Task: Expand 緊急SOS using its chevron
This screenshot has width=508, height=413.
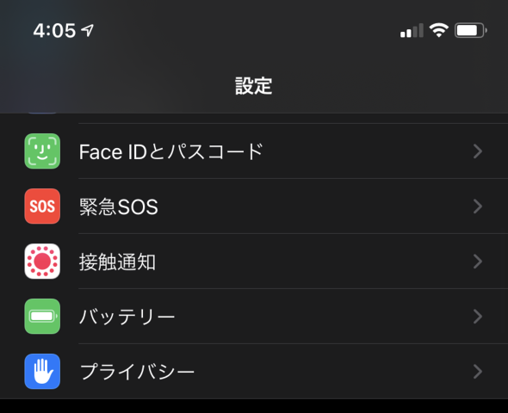Action: [x=478, y=206]
